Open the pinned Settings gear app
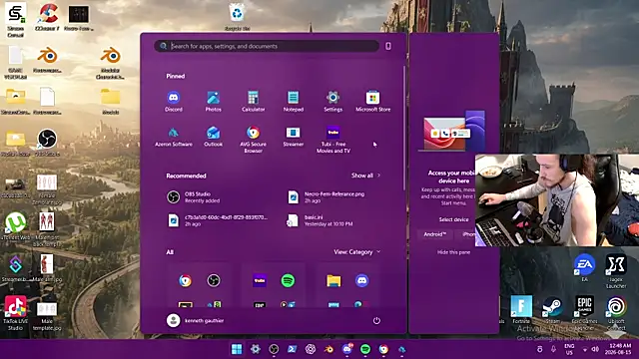The image size is (639, 359). 332,102
